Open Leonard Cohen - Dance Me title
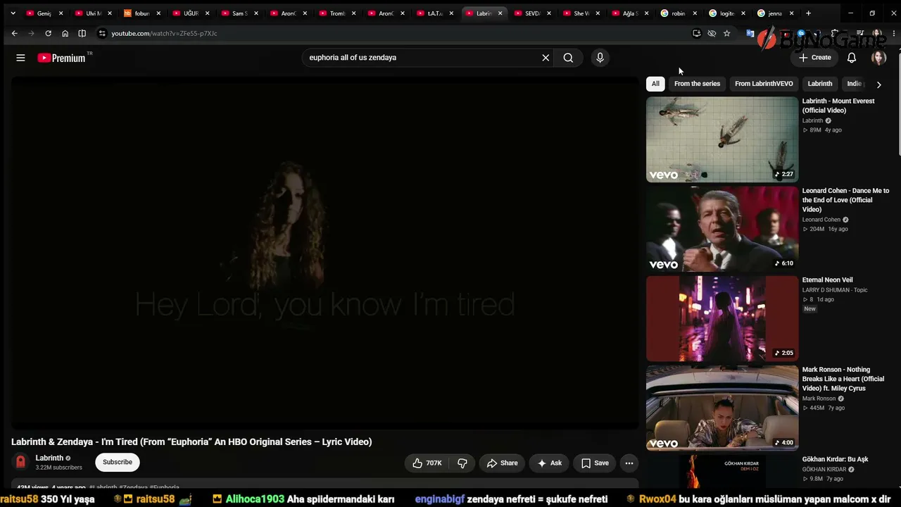The width and height of the screenshot is (901, 507). [x=845, y=200]
